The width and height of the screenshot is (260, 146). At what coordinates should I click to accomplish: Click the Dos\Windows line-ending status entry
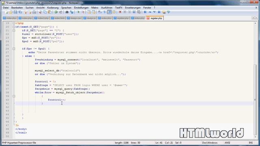(210, 143)
